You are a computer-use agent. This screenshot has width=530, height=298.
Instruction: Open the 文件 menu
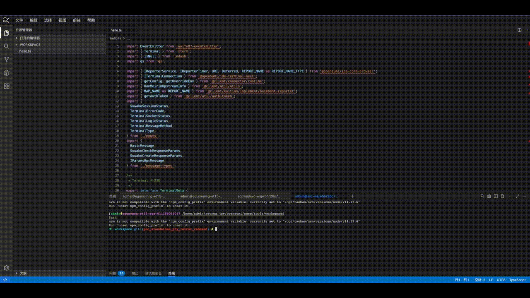pyautogui.click(x=19, y=20)
